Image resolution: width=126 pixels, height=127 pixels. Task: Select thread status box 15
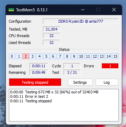tap(115, 56)
